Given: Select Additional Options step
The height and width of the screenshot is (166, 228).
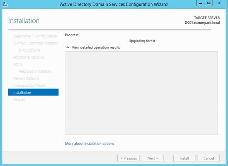Looking at the screenshot, I should tap(29, 57).
